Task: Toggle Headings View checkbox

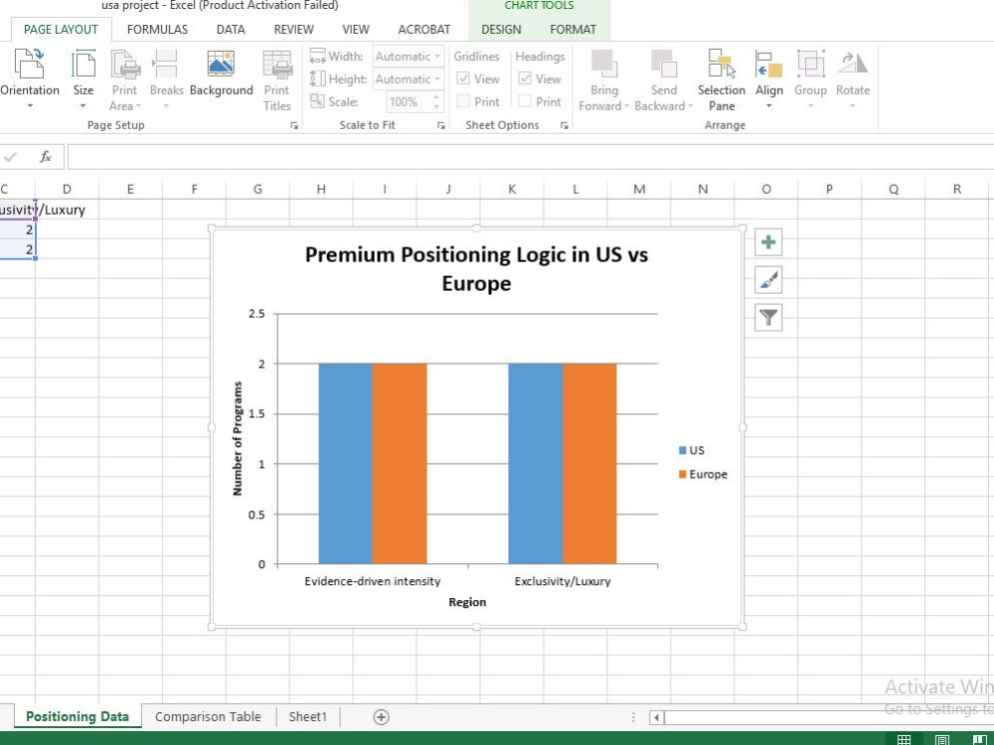Action: coord(525,79)
